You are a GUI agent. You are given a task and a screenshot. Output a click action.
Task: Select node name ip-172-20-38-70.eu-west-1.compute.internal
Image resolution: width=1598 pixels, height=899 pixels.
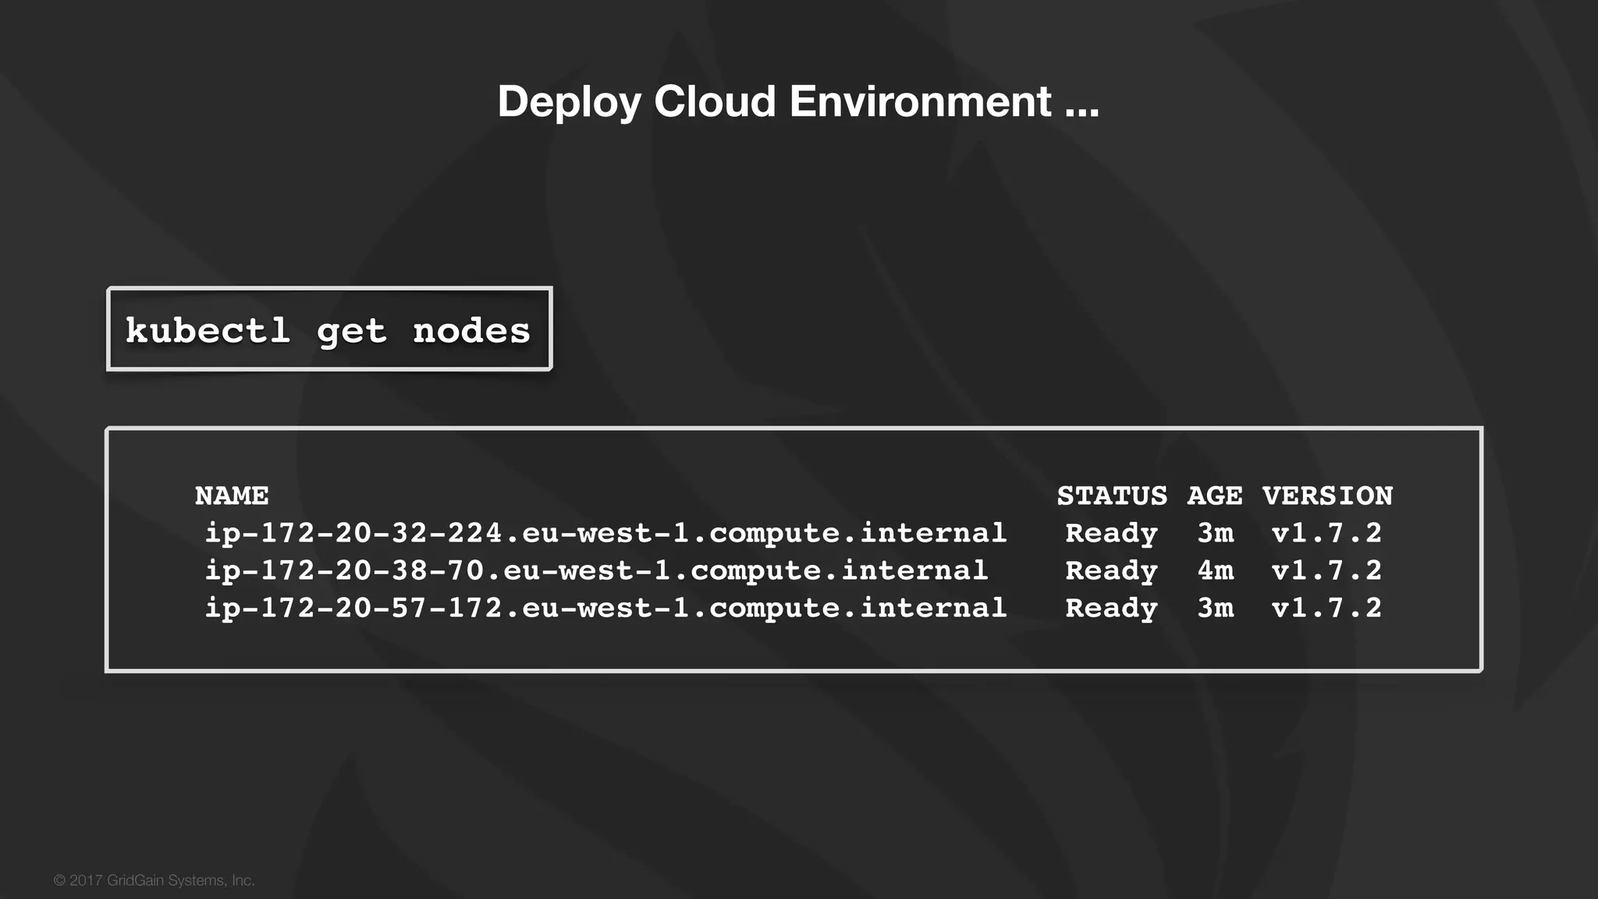tap(596, 571)
